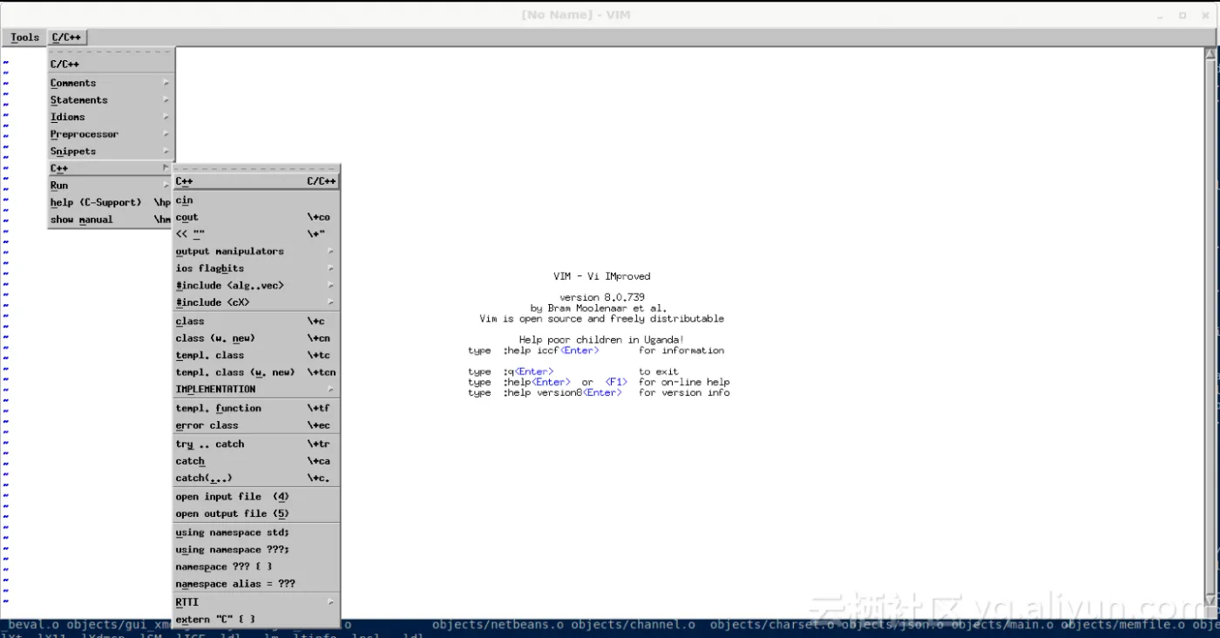The width and height of the screenshot is (1220, 638).
Task: Expand the Idioms submenu
Action: [x=112, y=117]
